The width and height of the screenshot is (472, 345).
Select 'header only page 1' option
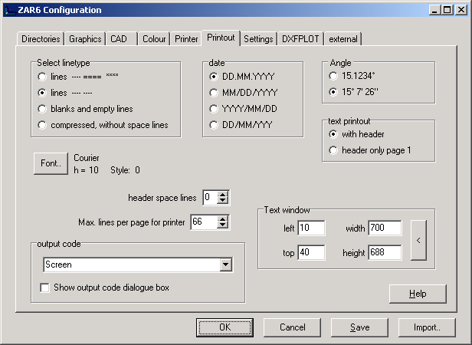click(333, 150)
